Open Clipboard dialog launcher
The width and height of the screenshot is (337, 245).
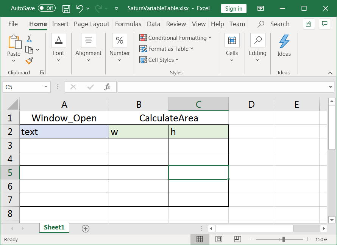point(42,72)
